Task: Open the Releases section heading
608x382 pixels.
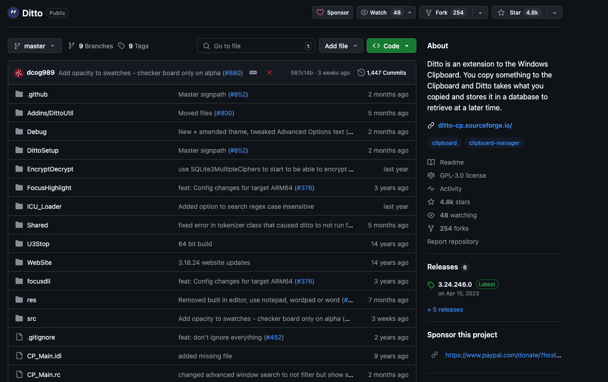Action: click(x=442, y=267)
